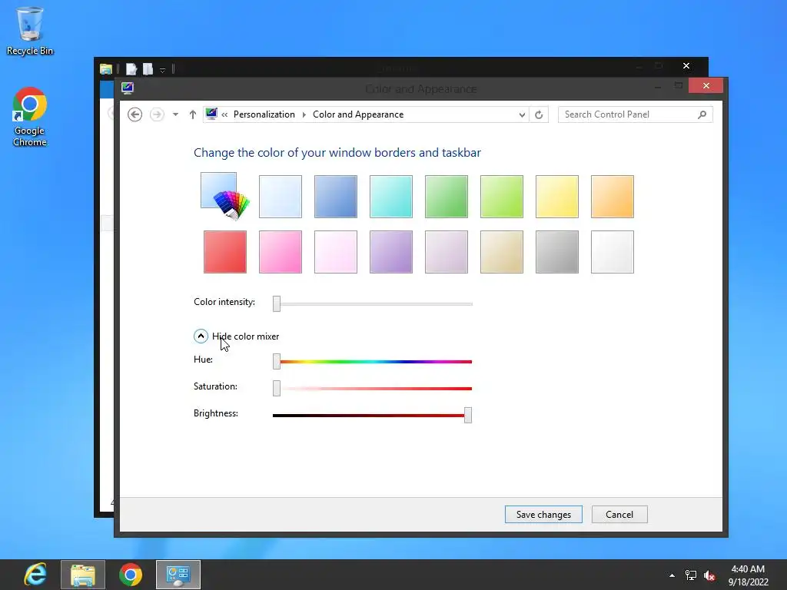
Task: Open the Recycle Bin desktop icon
Action: 30,30
